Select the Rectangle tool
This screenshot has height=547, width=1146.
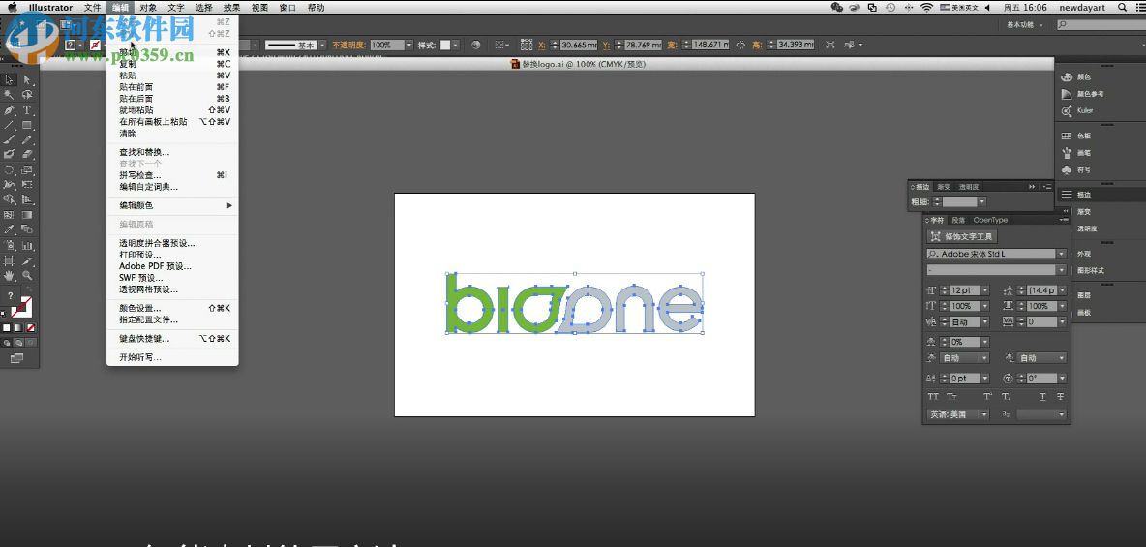pos(27,125)
